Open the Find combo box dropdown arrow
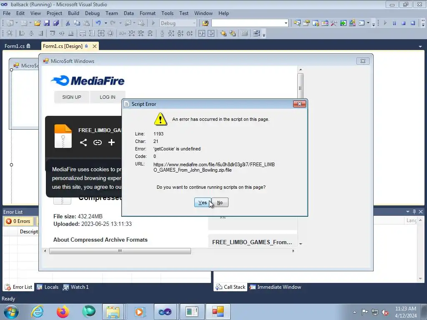 point(286,23)
